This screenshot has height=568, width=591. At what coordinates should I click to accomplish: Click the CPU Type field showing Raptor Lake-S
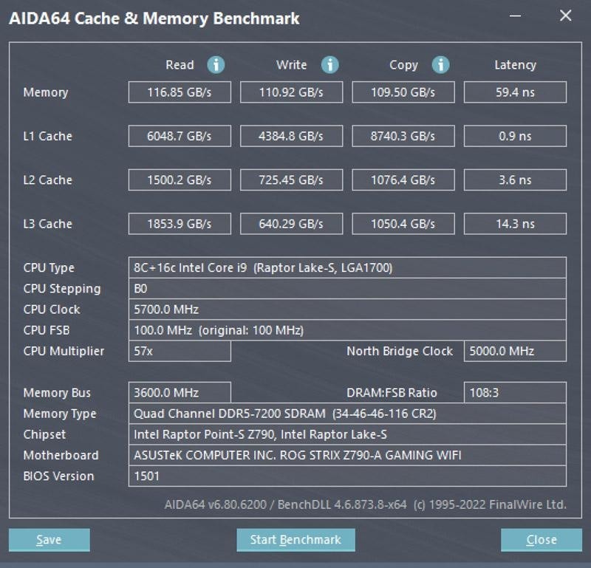pos(347,267)
